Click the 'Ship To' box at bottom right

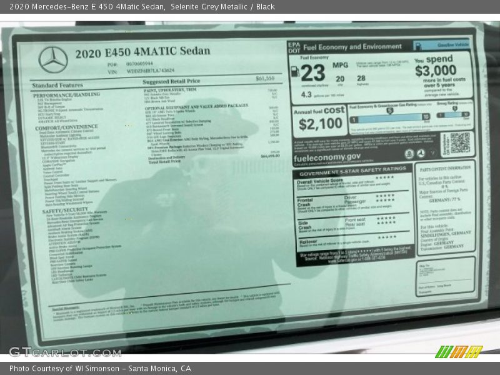pos(446,276)
